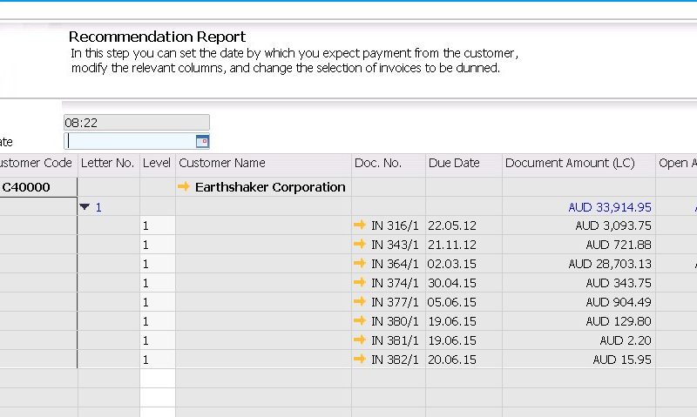Click document number IN 316/1 text

[395, 225]
